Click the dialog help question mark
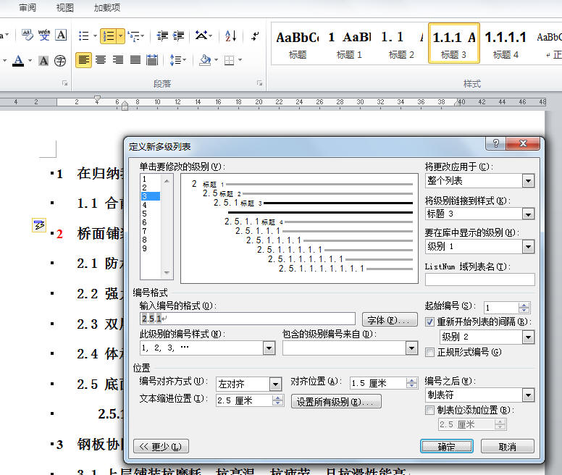The image size is (562, 475). (x=495, y=143)
